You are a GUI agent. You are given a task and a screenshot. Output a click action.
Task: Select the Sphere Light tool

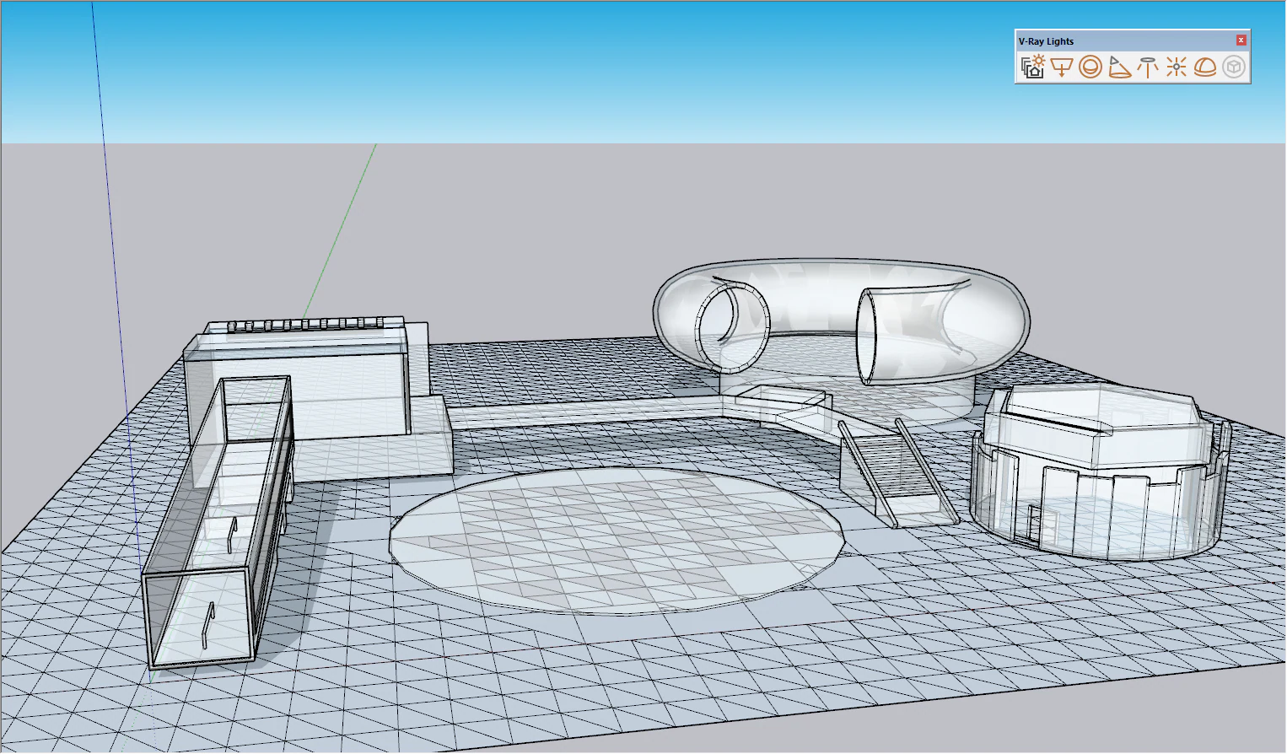[x=1090, y=67]
